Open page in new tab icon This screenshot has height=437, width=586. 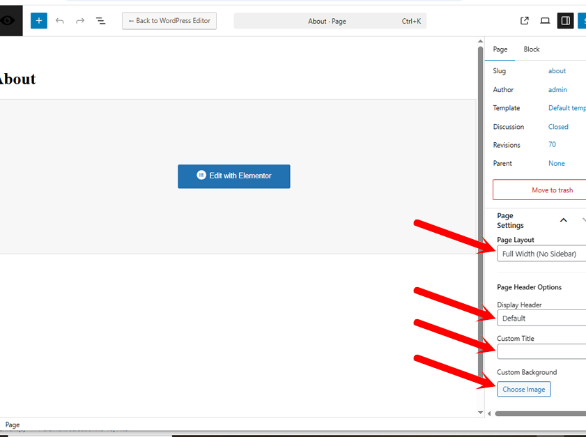coord(525,21)
